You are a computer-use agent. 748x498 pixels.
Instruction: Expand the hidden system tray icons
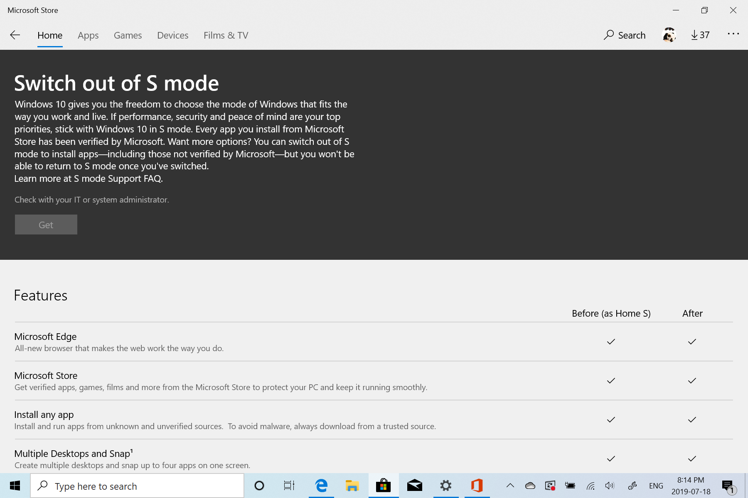pyautogui.click(x=510, y=485)
